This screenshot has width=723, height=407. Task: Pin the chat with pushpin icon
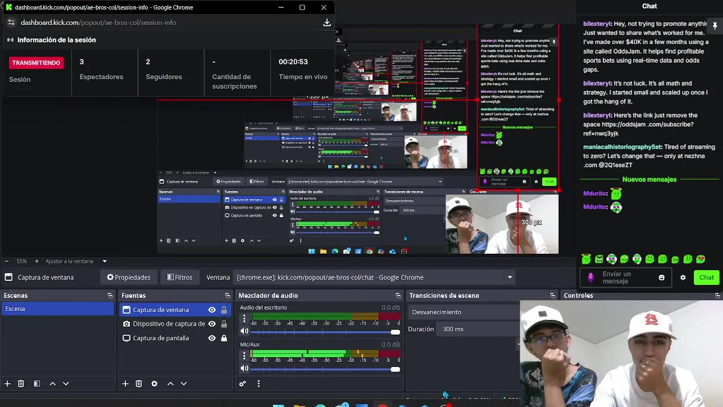pyautogui.click(x=715, y=26)
